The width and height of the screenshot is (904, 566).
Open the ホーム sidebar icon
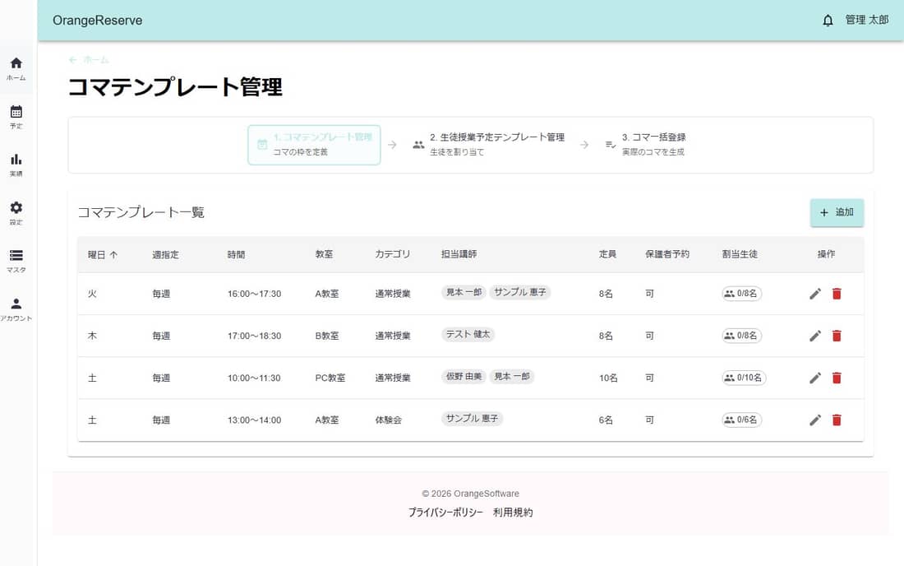tap(16, 68)
